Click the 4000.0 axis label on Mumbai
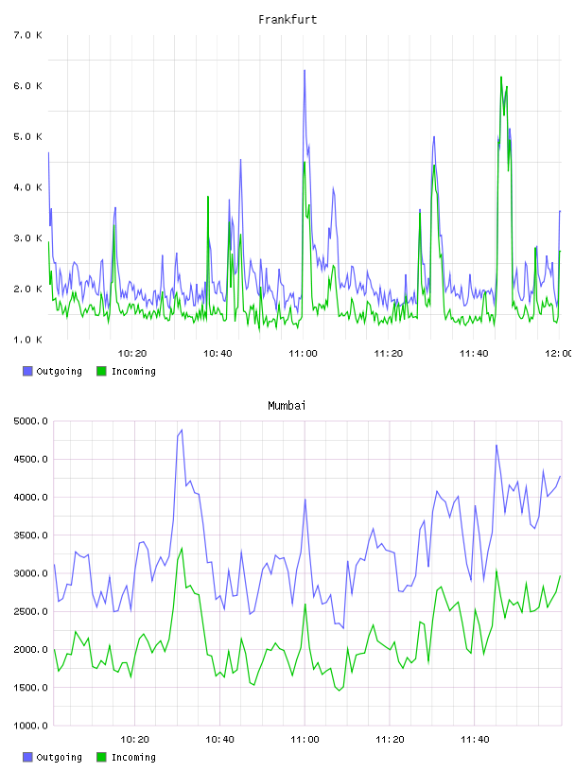 click(31, 498)
